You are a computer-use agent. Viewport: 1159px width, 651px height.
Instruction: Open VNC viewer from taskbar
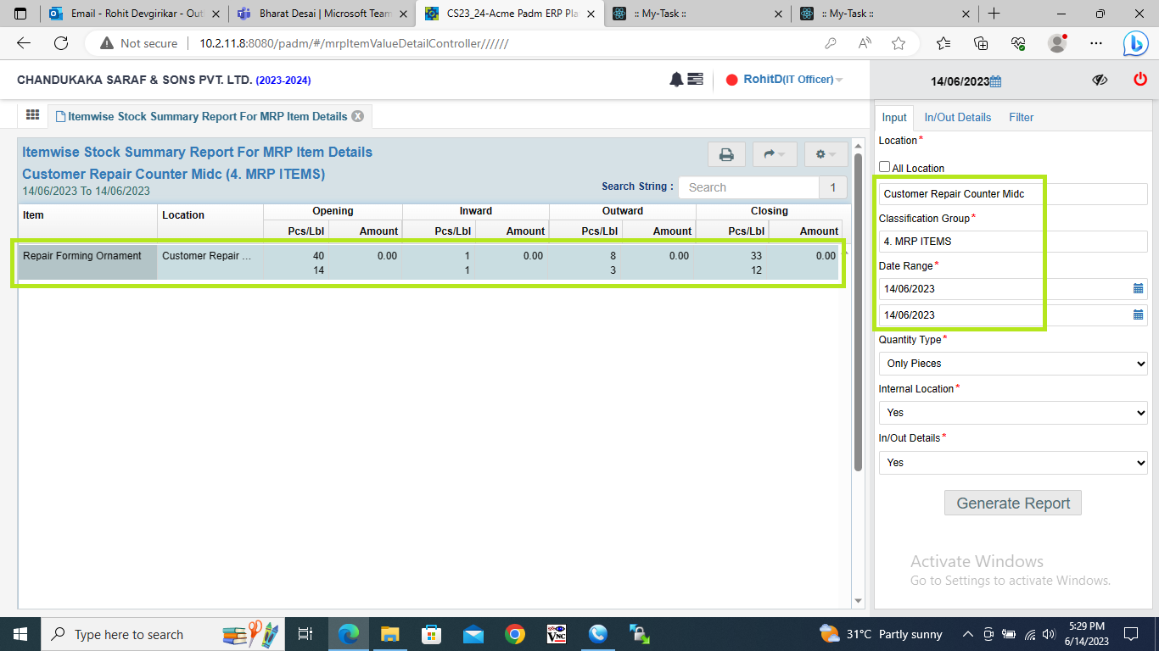[557, 634]
